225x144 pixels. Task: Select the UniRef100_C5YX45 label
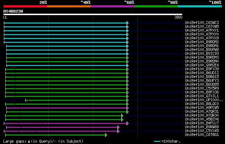coord(202,131)
